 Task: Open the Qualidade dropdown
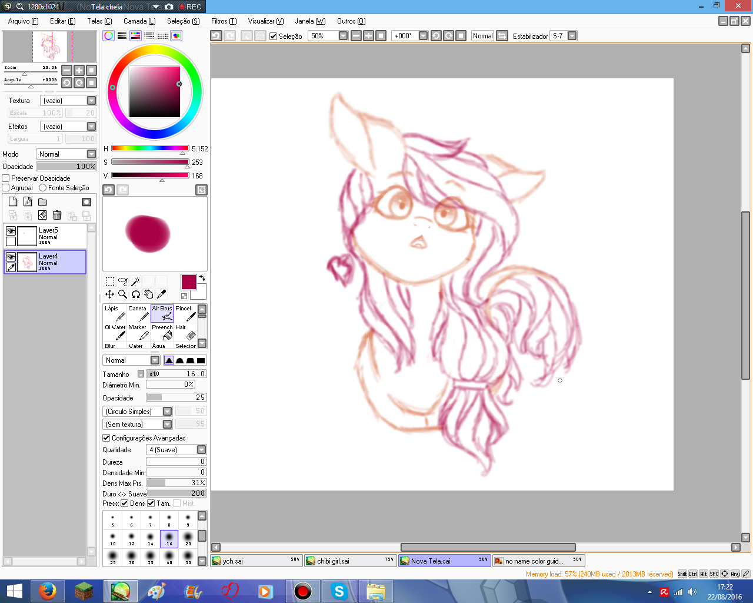click(176, 450)
